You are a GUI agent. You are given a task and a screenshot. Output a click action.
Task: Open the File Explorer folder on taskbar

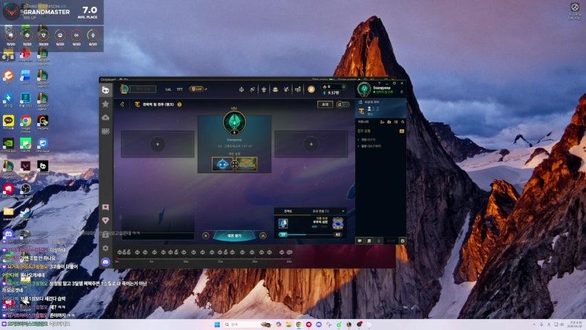289,324
